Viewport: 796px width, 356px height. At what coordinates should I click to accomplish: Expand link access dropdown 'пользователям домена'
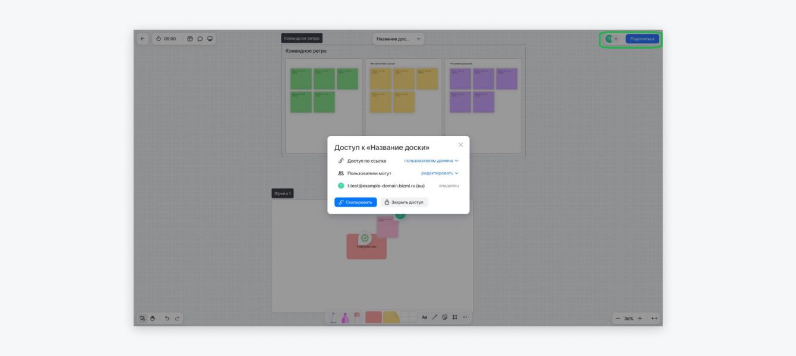431,161
